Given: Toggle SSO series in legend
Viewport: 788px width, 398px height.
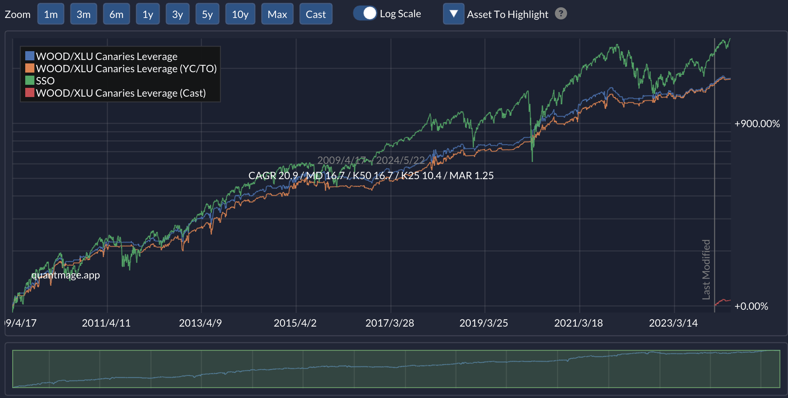Looking at the screenshot, I should [x=45, y=81].
